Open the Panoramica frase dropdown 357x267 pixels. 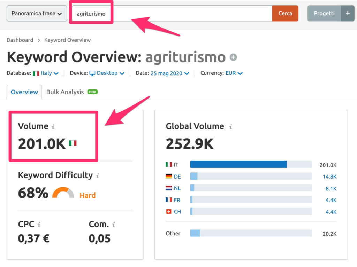tap(37, 14)
